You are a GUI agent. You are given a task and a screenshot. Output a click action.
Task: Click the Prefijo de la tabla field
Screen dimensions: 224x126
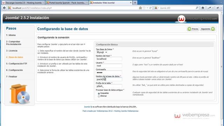(109, 86)
